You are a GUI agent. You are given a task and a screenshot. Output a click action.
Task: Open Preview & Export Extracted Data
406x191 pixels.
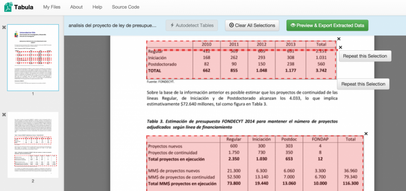click(327, 25)
